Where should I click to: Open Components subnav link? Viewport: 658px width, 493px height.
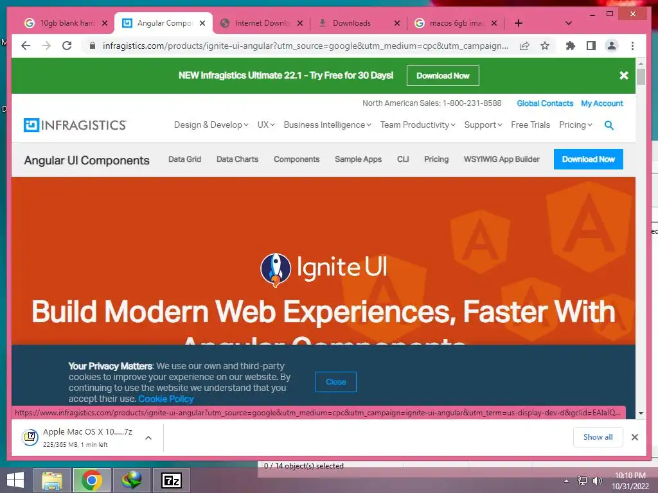point(297,159)
